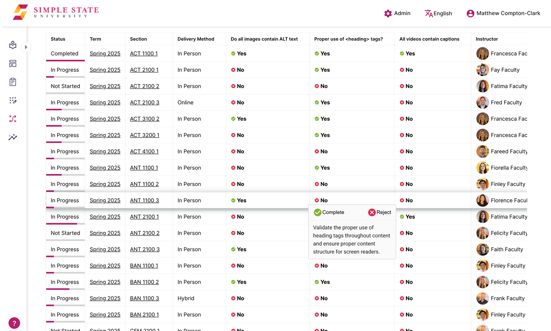The width and height of the screenshot is (551, 331).
Task: Select Fred Faculty's avatar photo
Action: (x=483, y=103)
